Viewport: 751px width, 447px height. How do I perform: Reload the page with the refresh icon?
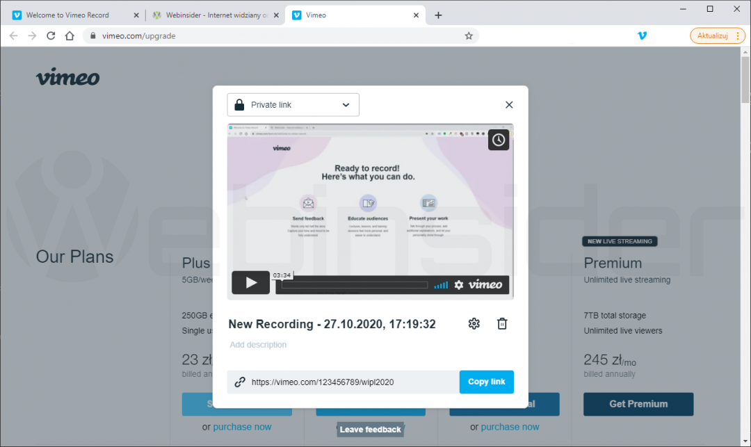click(x=50, y=35)
